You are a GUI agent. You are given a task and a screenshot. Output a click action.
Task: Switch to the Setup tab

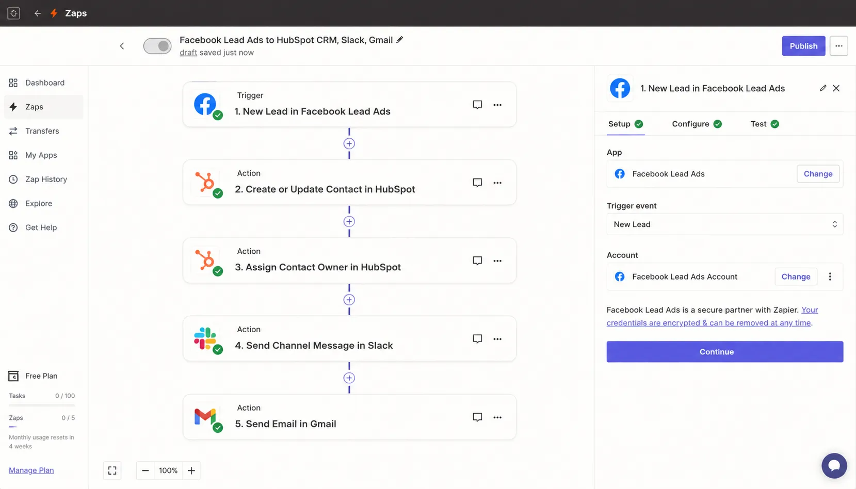click(x=625, y=124)
